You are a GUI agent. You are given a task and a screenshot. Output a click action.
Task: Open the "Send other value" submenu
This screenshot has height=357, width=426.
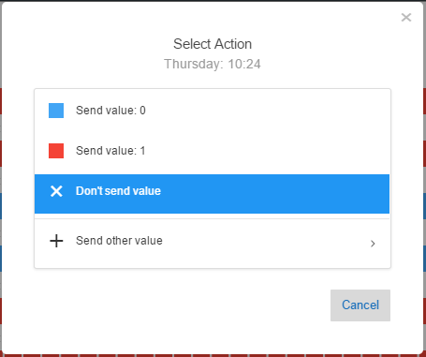[x=212, y=244]
